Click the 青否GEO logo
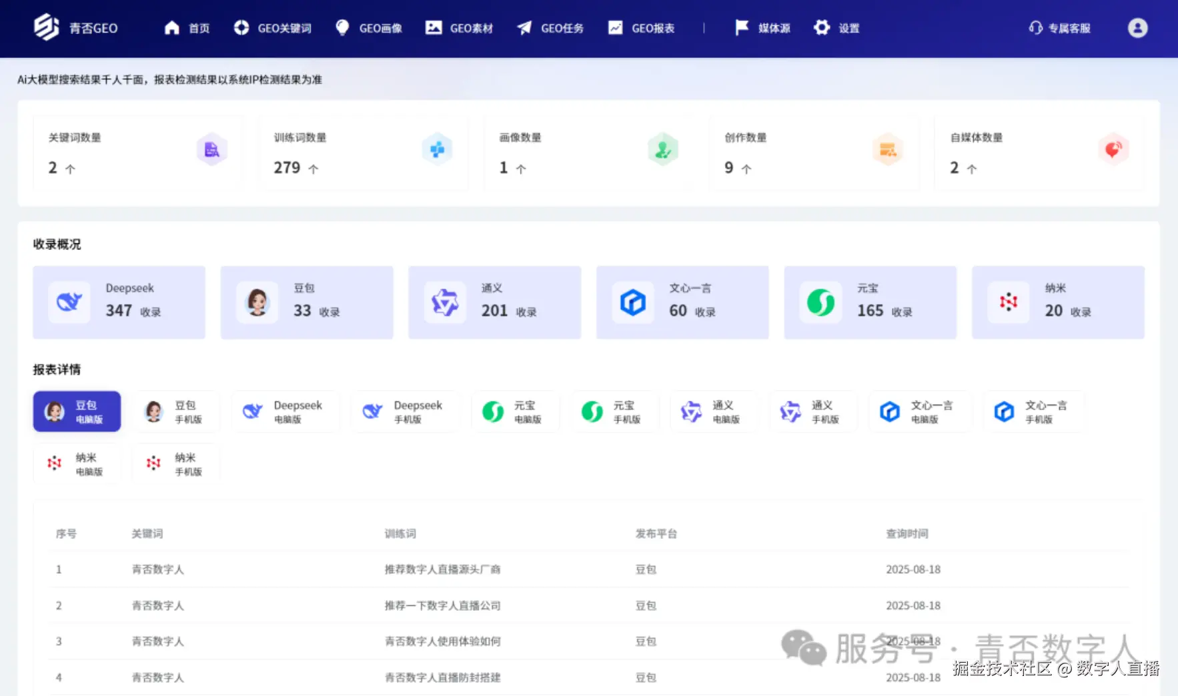1178x696 pixels. tap(75, 27)
